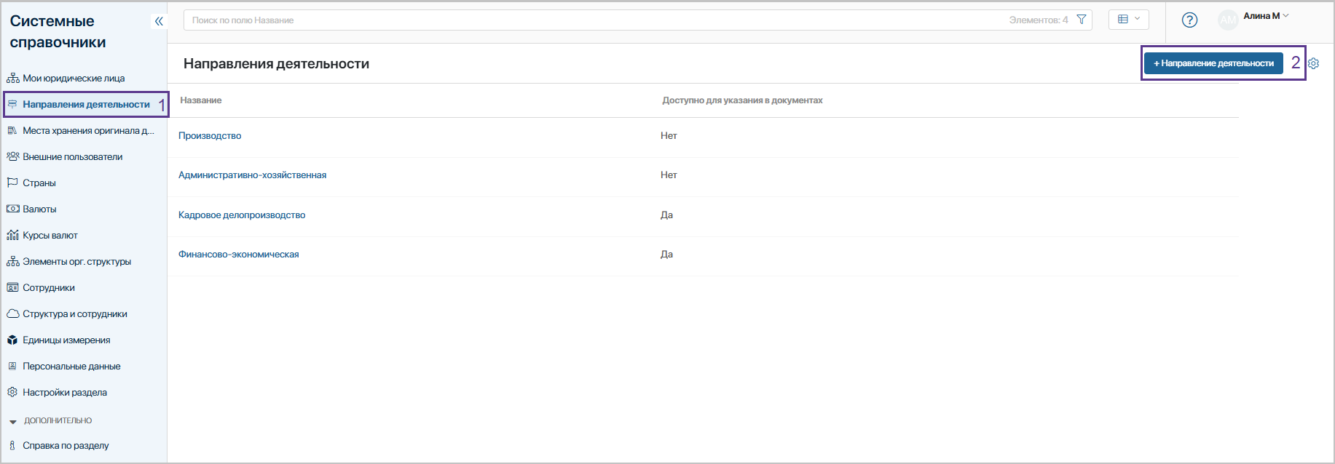
Task: Open help via question mark icon
Action: click(1189, 20)
